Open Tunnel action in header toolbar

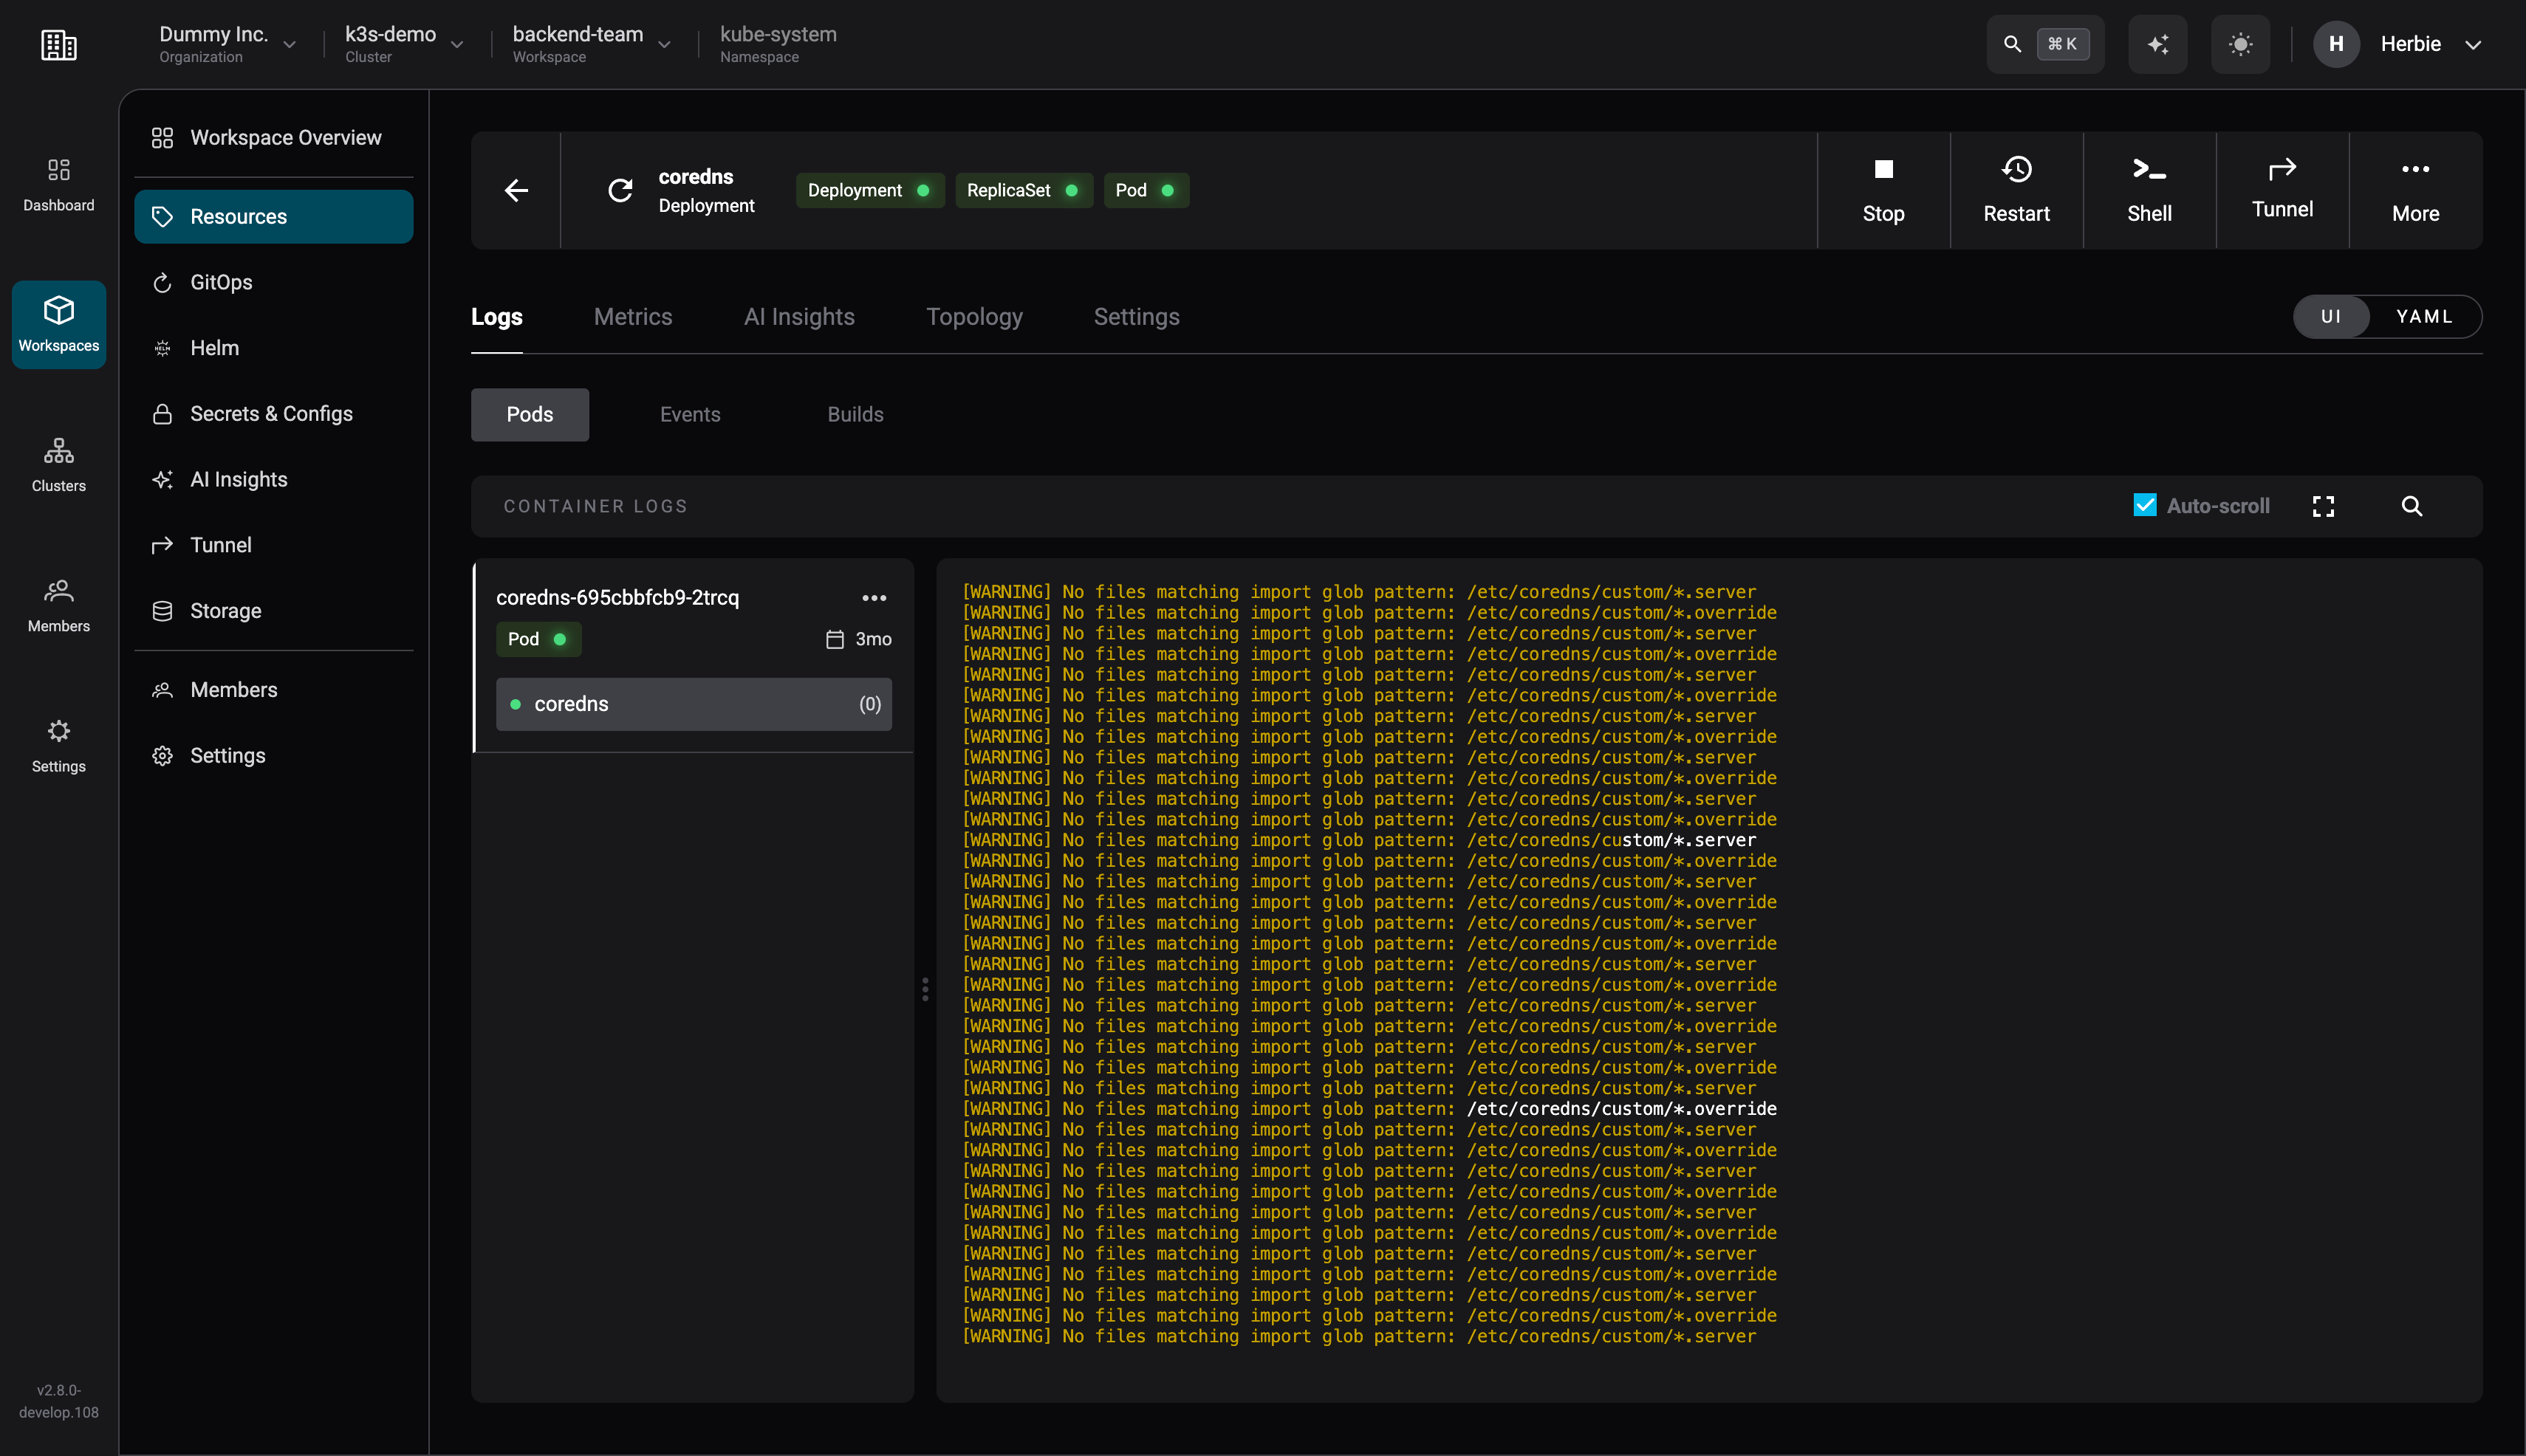(x=2282, y=190)
